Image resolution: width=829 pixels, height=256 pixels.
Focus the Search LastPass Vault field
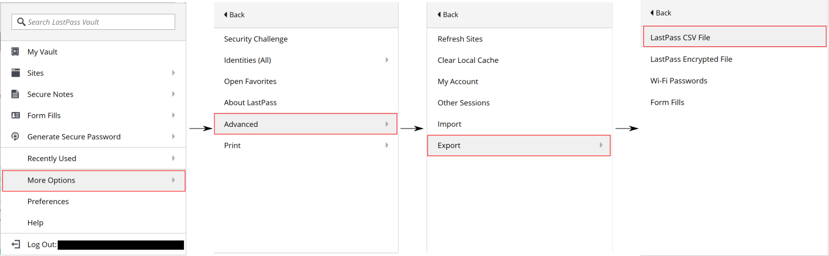93,22
